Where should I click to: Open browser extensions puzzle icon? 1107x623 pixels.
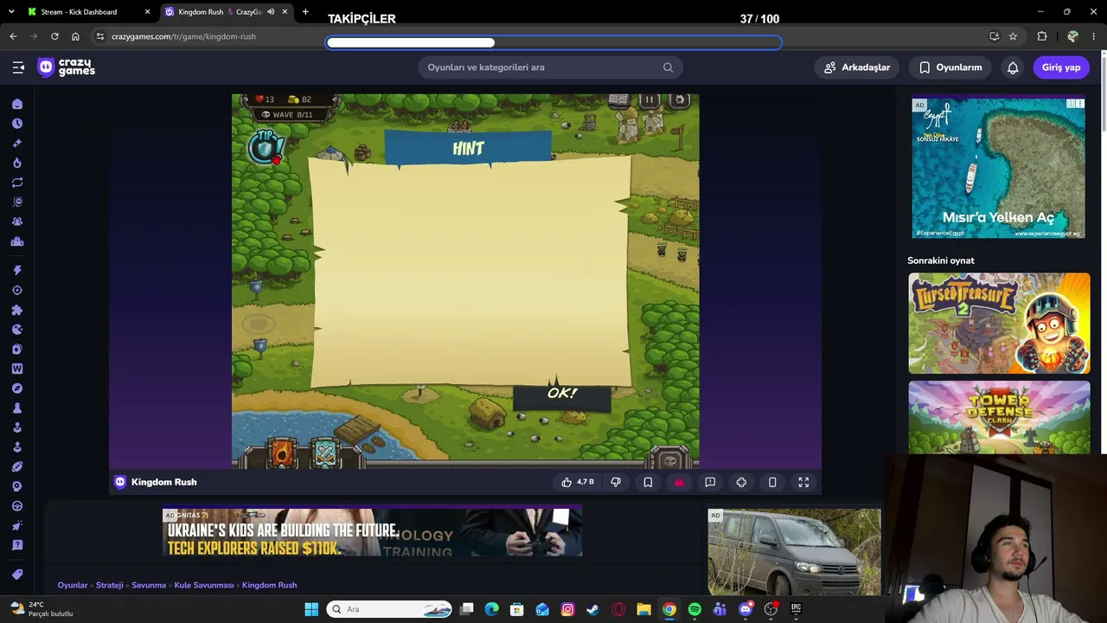point(1042,36)
